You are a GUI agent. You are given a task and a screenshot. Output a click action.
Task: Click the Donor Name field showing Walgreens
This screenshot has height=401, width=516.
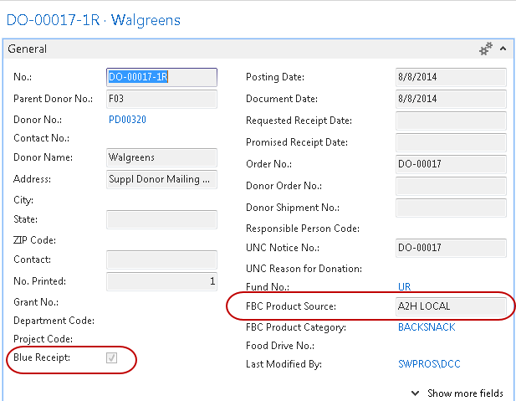pos(161,157)
